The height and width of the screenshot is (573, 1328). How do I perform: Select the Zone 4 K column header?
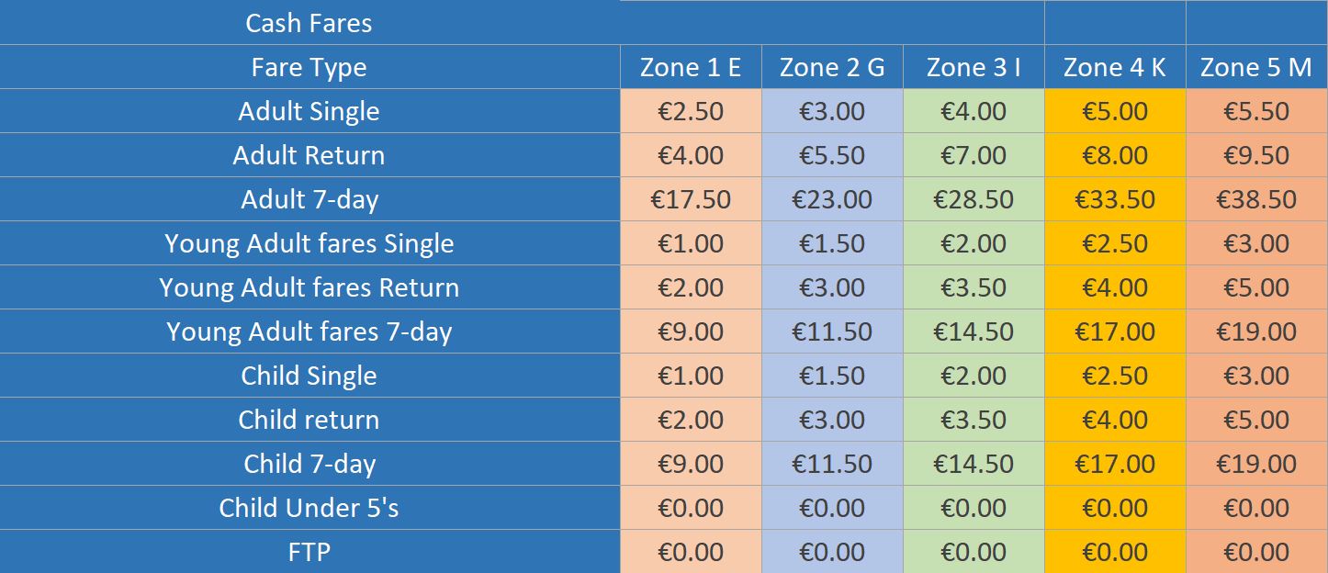tap(1115, 67)
